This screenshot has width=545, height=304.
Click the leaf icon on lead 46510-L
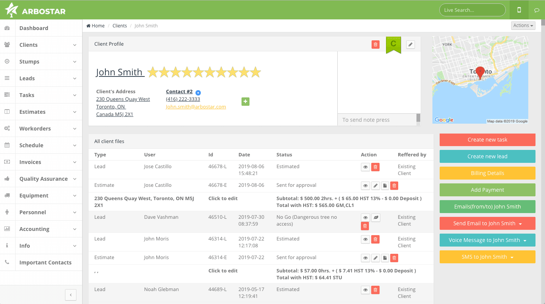[375, 218]
